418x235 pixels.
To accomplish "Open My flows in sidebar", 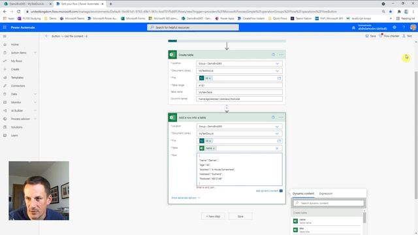I will coord(16,61).
